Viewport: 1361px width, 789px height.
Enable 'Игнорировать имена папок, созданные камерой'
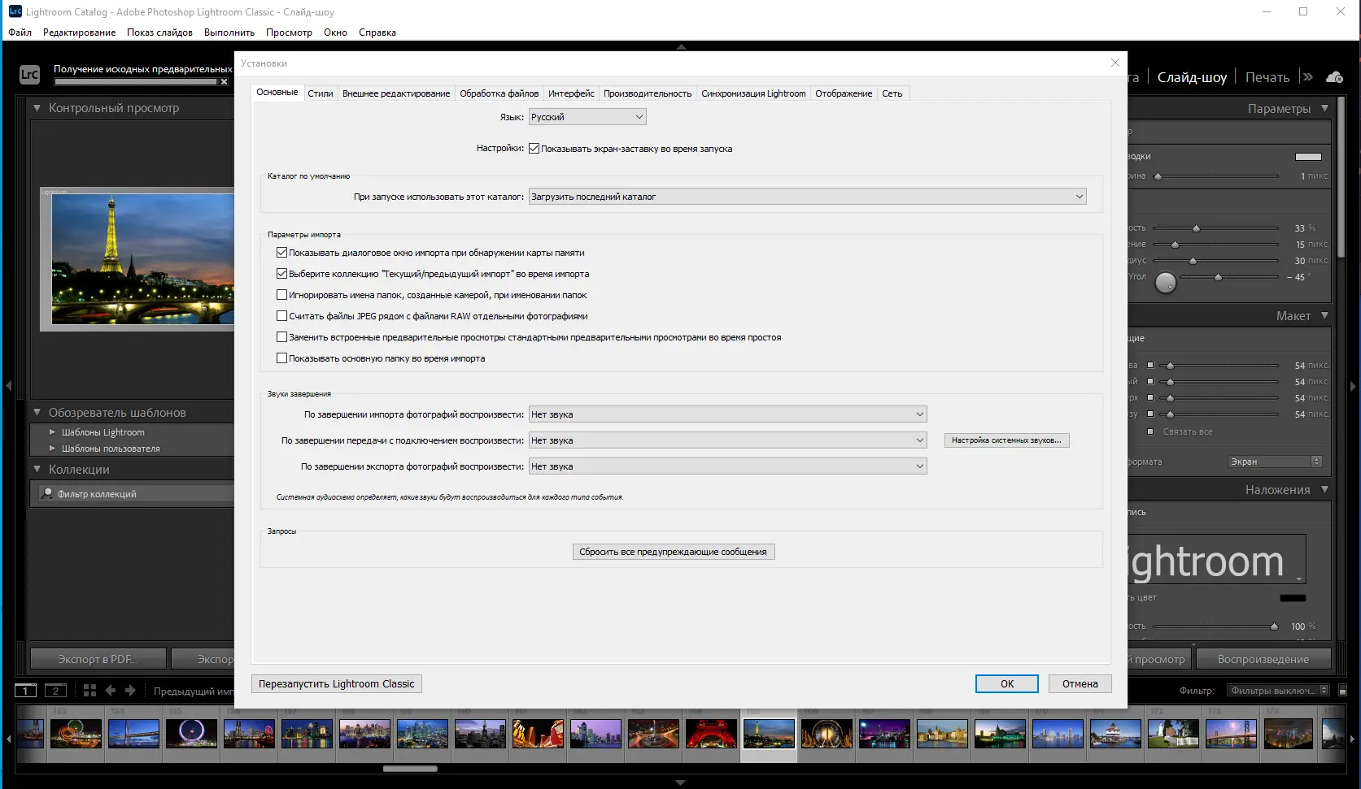[281, 295]
